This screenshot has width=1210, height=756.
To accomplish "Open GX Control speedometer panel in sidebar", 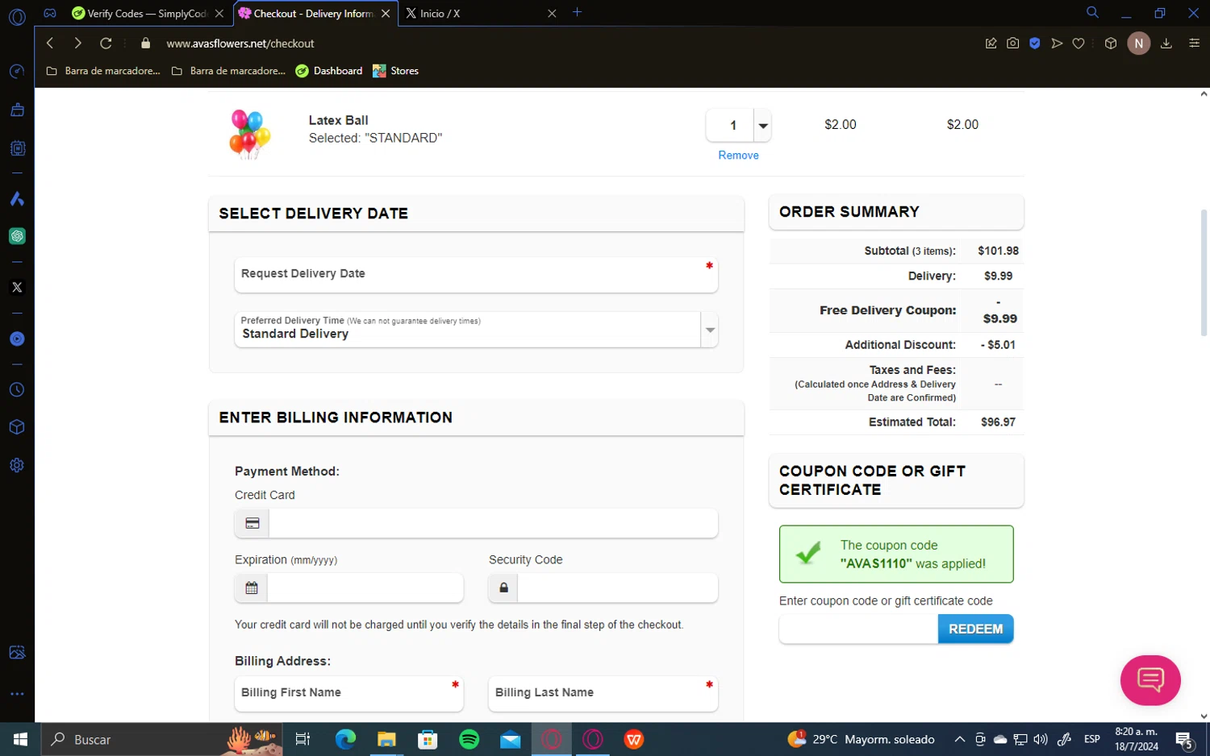I will coord(17,72).
